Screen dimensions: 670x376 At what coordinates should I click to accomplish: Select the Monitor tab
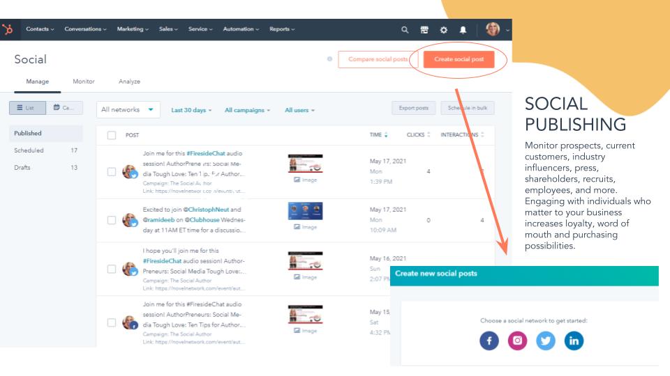84,81
